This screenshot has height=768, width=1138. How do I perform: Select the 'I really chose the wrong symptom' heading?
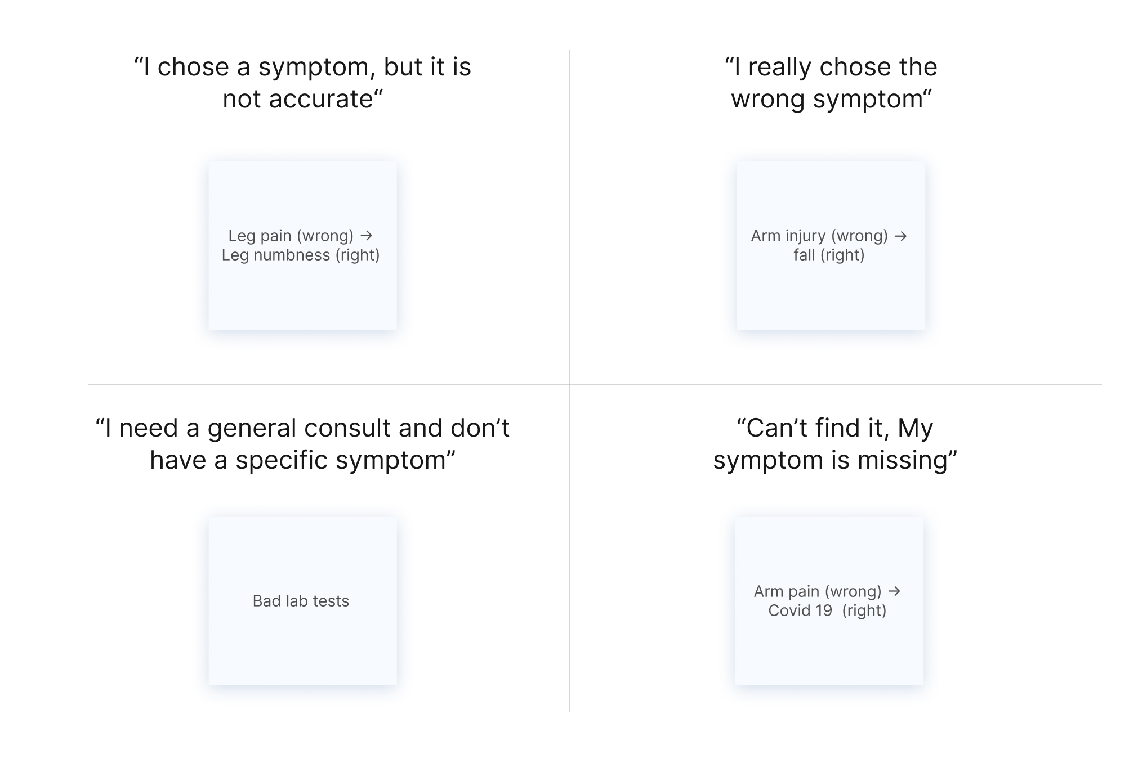(831, 83)
